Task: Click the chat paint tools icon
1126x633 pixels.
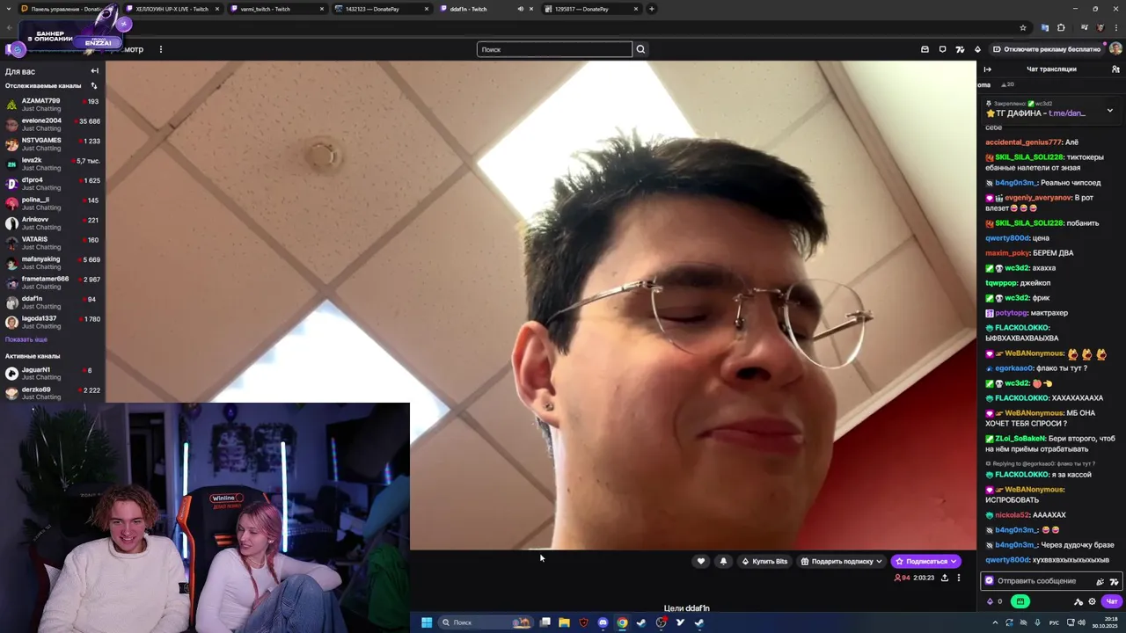Action: [x=1078, y=601]
